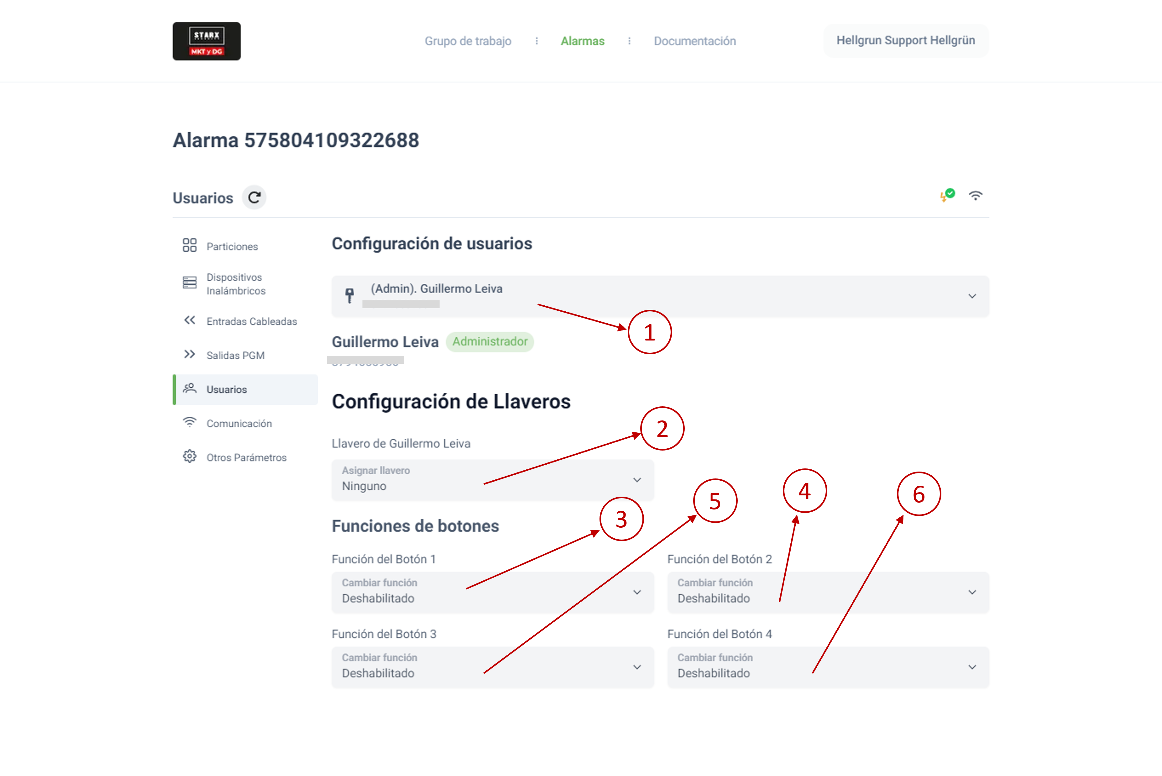Open the Asignar llavero dropdown
The image size is (1162, 776).
[x=637, y=480]
